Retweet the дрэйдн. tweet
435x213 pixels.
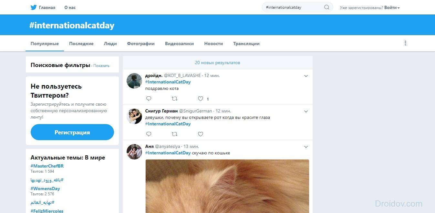pyautogui.click(x=174, y=99)
